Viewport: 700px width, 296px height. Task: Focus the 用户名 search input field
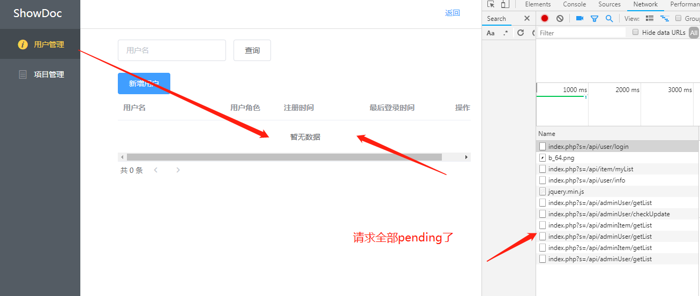point(172,50)
